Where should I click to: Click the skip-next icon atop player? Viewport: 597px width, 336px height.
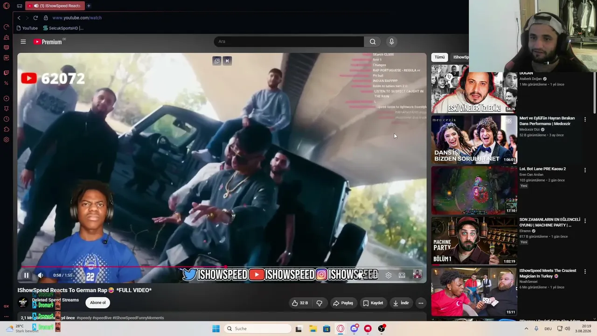[x=227, y=61]
